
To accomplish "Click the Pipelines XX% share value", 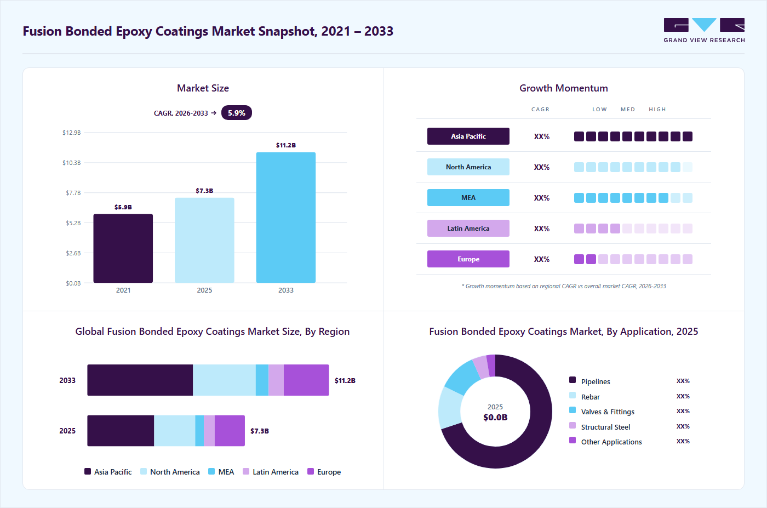I will pyautogui.click(x=683, y=381).
